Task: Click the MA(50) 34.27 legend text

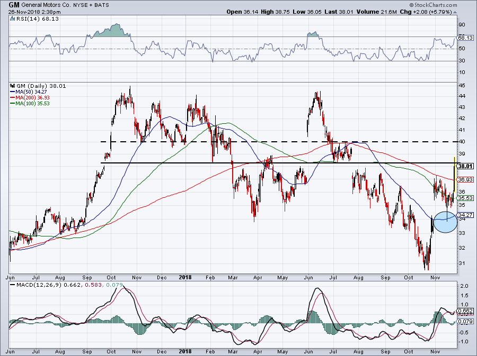Action: point(31,92)
